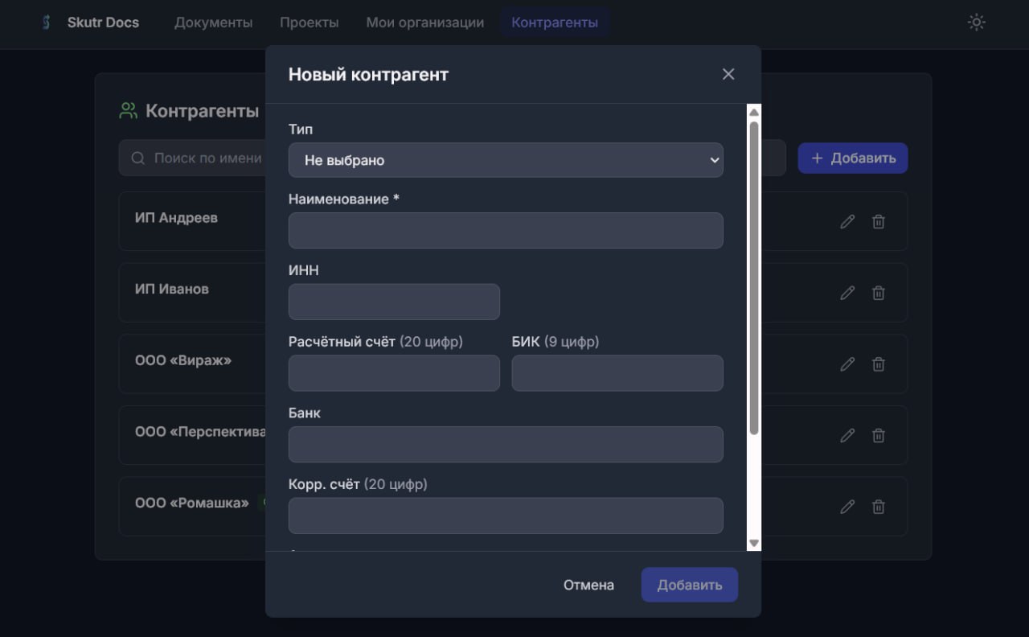The width and height of the screenshot is (1029, 637).
Task: Switch to the Проекты tab
Action: 309,23
